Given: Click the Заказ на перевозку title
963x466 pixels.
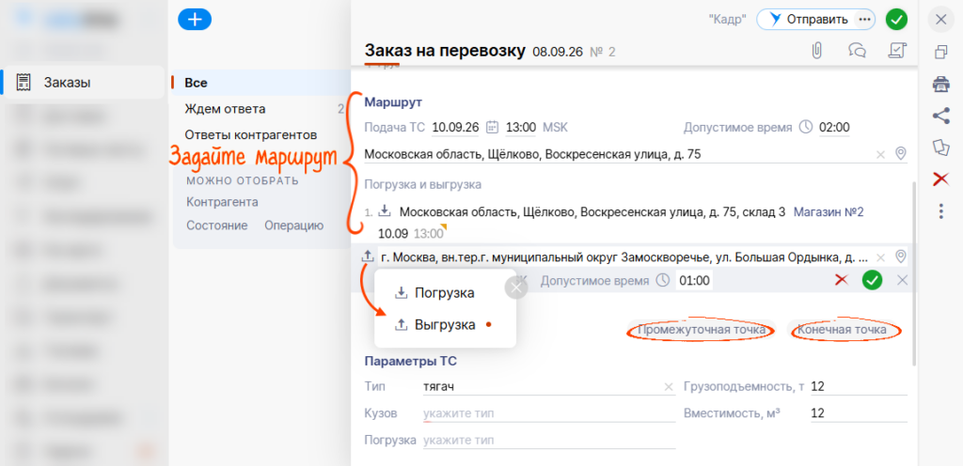Looking at the screenshot, I should pos(445,51).
